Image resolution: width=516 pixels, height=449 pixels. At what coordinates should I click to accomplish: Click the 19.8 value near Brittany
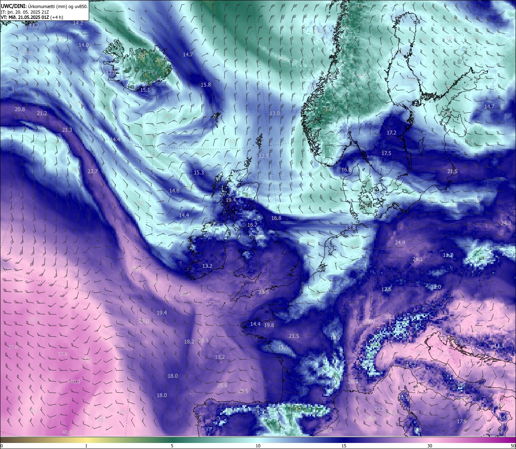[269, 325]
